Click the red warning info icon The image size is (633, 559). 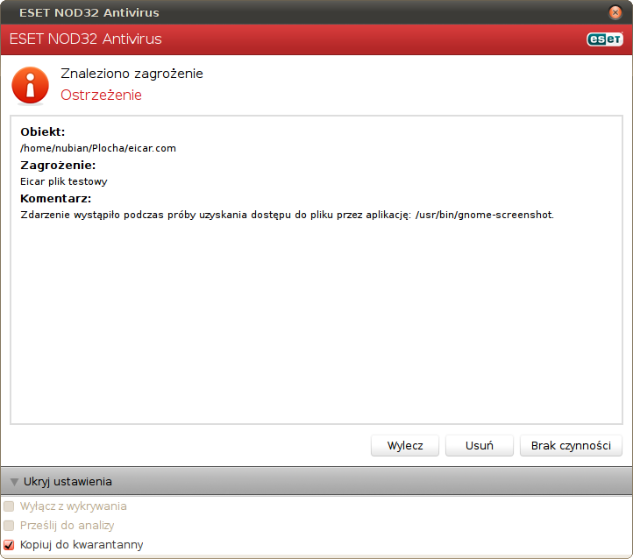(x=31, y=85)
